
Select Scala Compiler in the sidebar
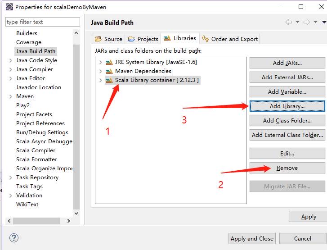click(x=36, y=150)
